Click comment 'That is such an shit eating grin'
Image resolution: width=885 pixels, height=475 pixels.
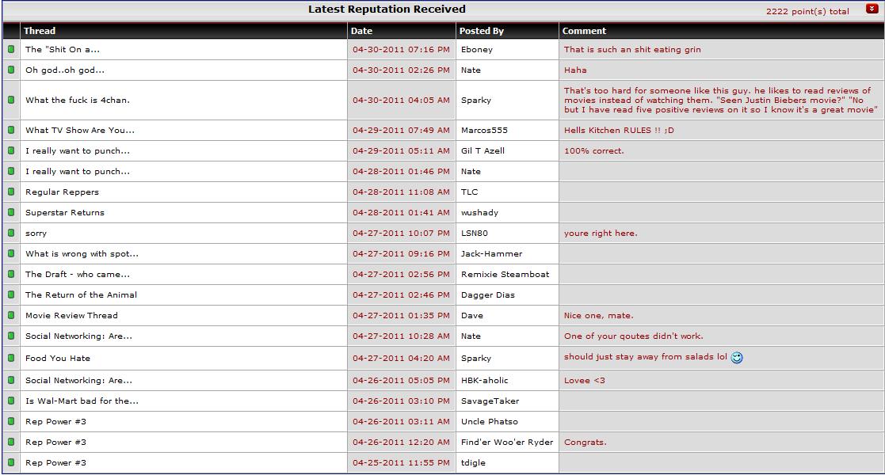coord(632,50)
